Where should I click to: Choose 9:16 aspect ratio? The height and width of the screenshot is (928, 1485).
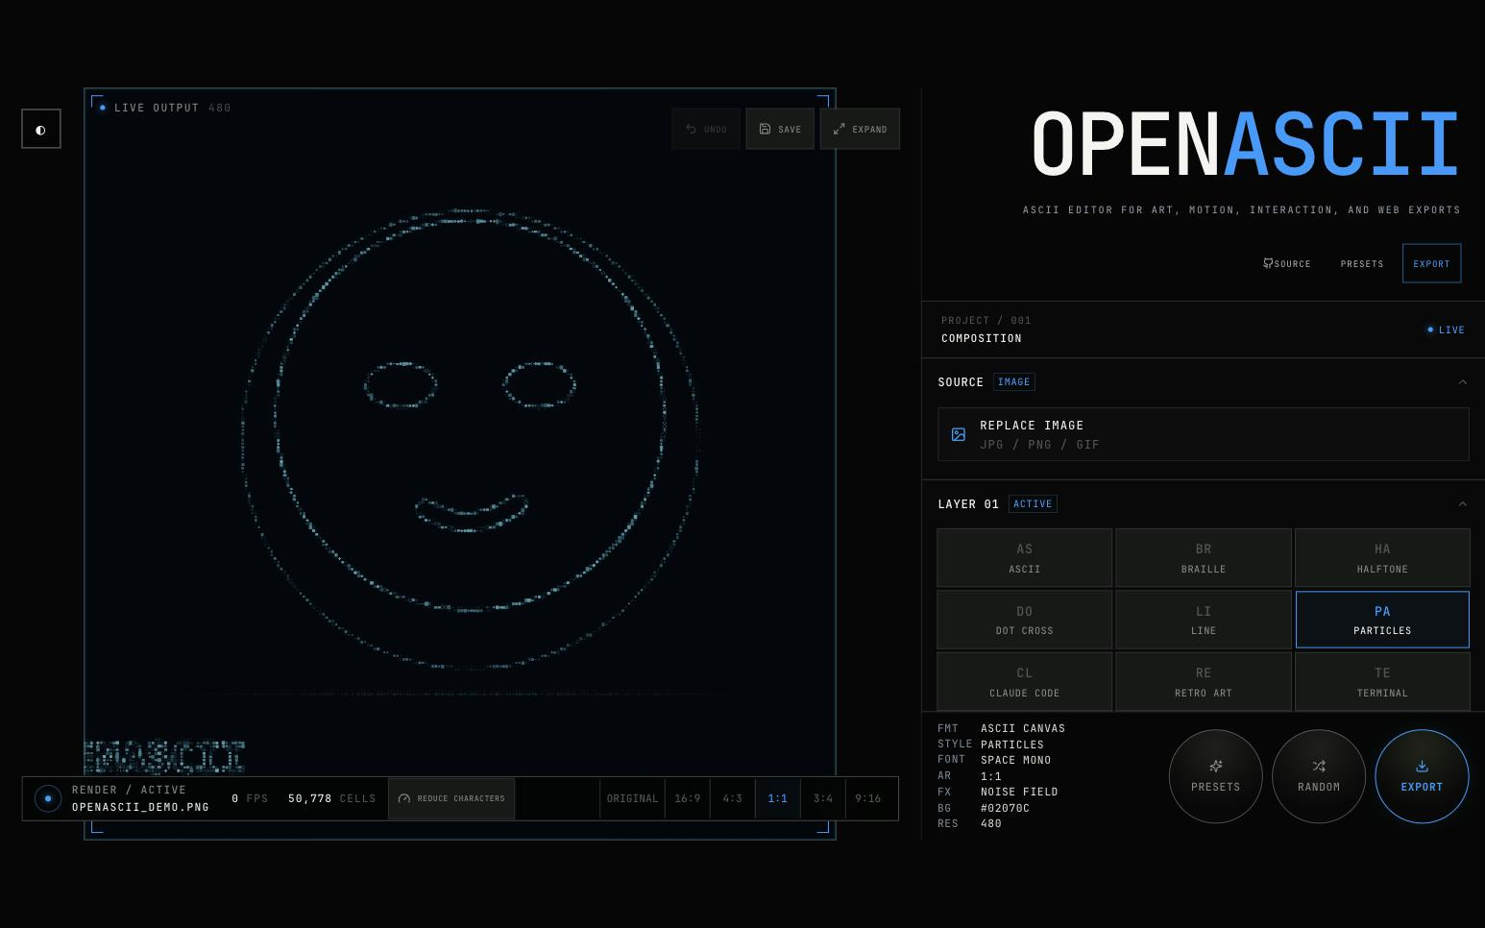click(868, 798)
